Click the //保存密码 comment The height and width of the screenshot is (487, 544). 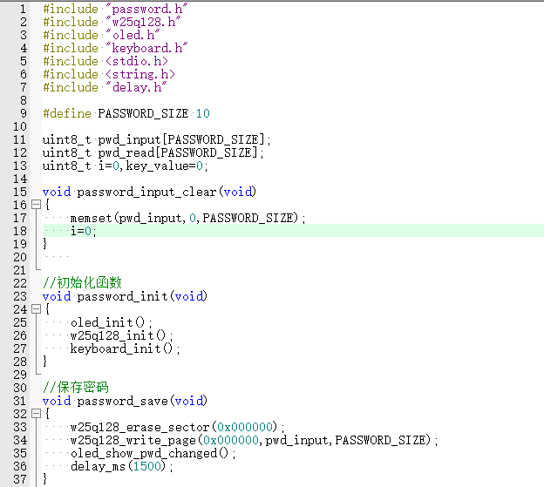point(76,388)
